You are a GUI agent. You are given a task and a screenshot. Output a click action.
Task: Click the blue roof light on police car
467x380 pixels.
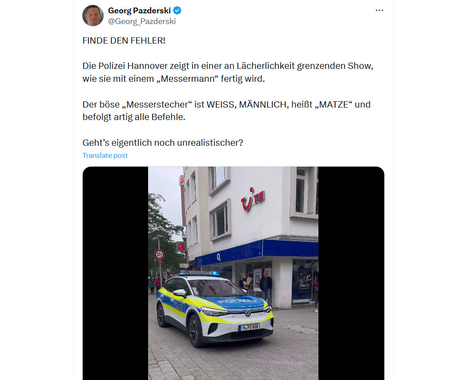coord(215,273)
